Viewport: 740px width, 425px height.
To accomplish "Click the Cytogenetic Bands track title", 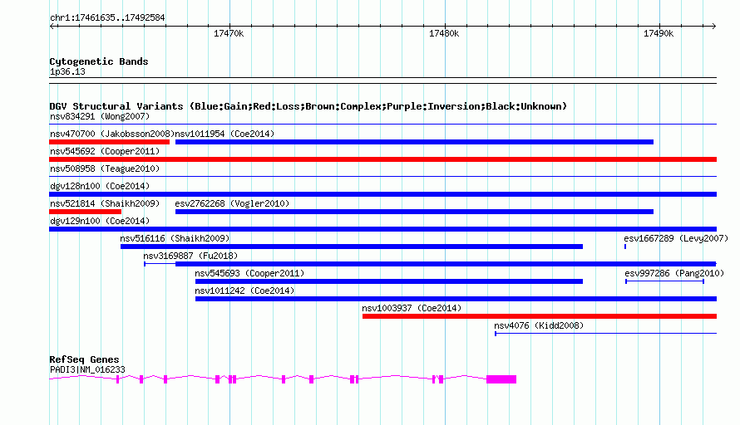I will [99, 61].
